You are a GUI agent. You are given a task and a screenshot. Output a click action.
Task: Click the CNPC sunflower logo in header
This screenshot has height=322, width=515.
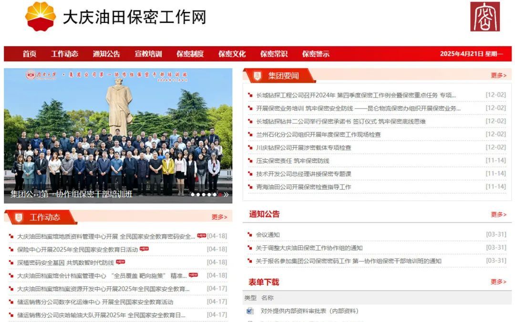tap(41, 16)
